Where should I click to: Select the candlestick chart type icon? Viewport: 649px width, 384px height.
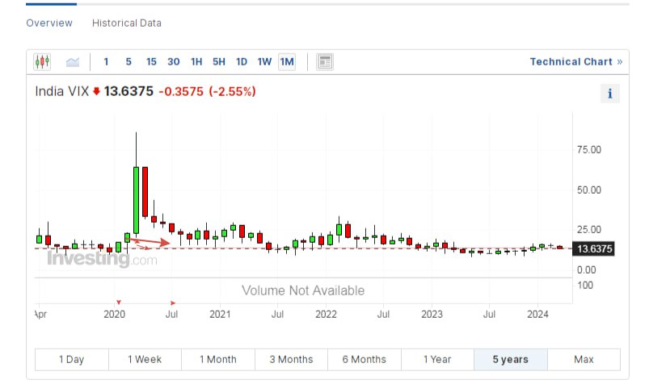coord(42,62)
